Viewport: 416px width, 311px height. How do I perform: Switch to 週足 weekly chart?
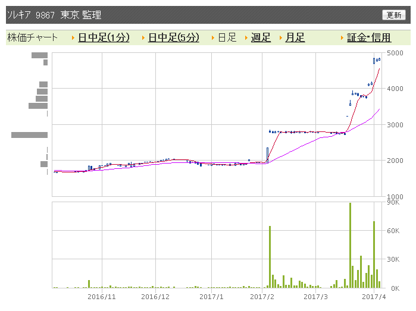pos(261,37)
